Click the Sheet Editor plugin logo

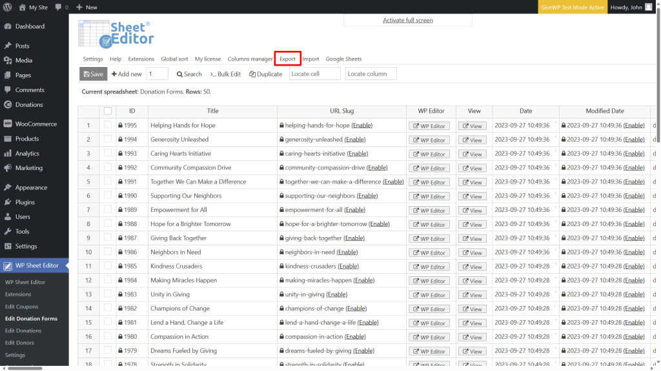coord(116,35)
